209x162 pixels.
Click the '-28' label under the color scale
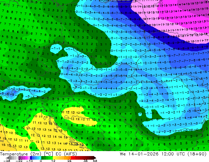click(x=7, y=161)
